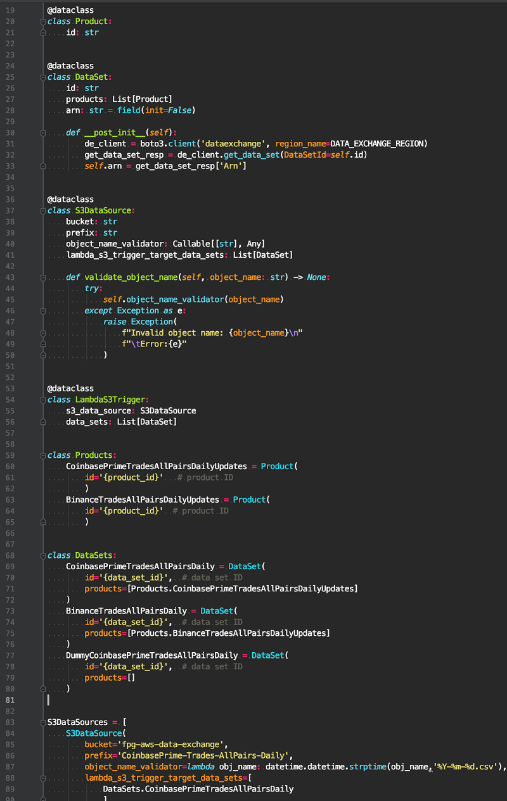Screen dimensions: 507x801
Task: Click the fold end marker on line 65
Action: coord(42,522)
